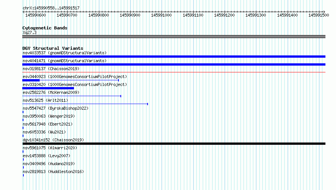Viewport: 336px width, 190px height.
Task: Click the blue bar under nsv4041471
Action: [174, 64]
